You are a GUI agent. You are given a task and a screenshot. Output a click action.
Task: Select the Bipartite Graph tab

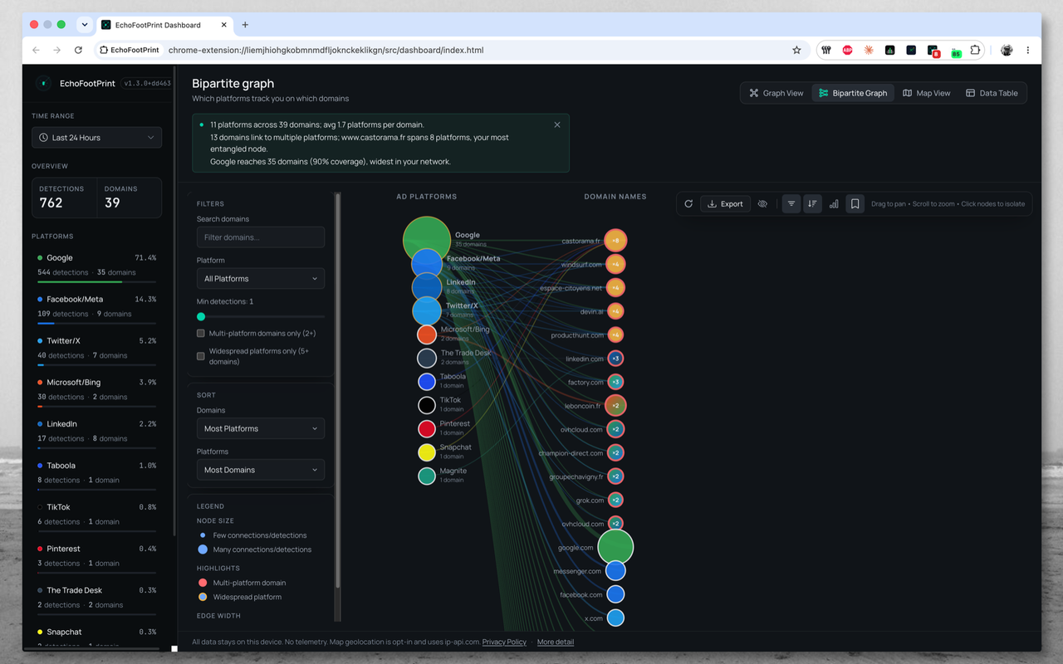(x=853, y=93)
